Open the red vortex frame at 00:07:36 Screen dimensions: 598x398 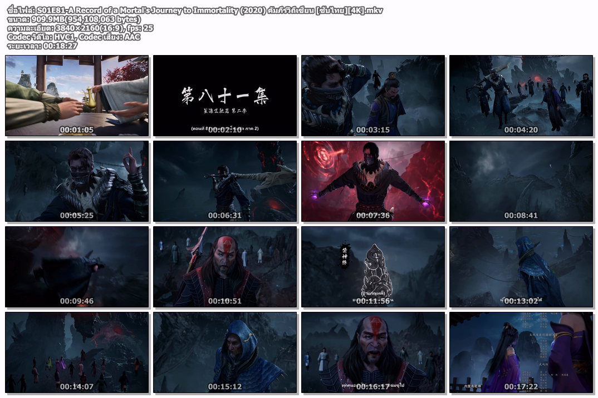pyautogui.click(x=373, y=181)
